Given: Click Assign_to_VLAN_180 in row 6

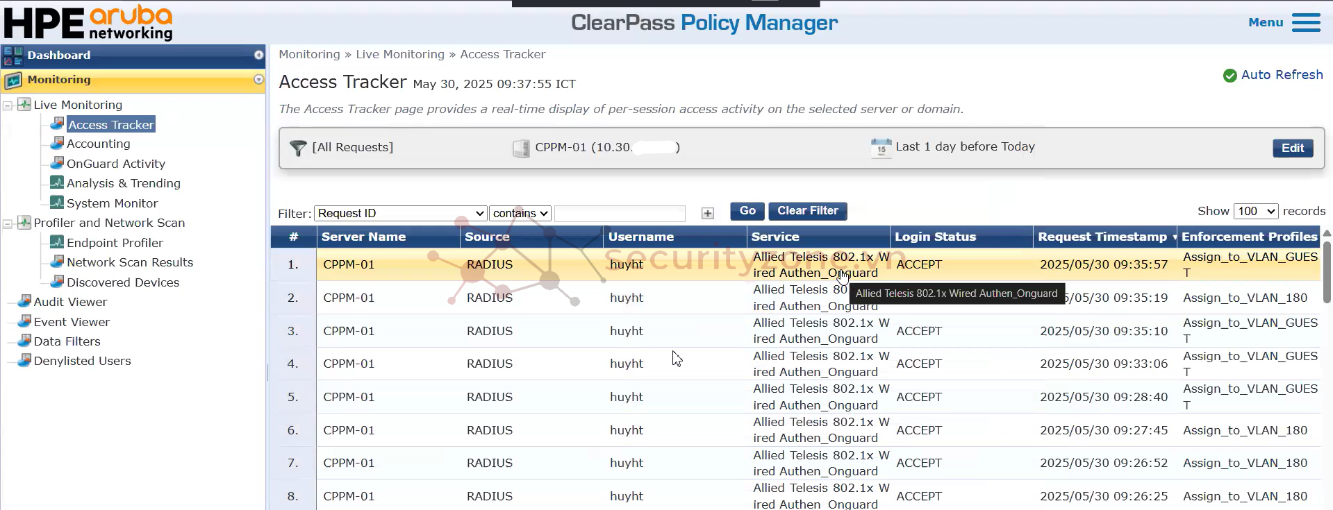Looking at the screenshot, I should pos(1245,430).
